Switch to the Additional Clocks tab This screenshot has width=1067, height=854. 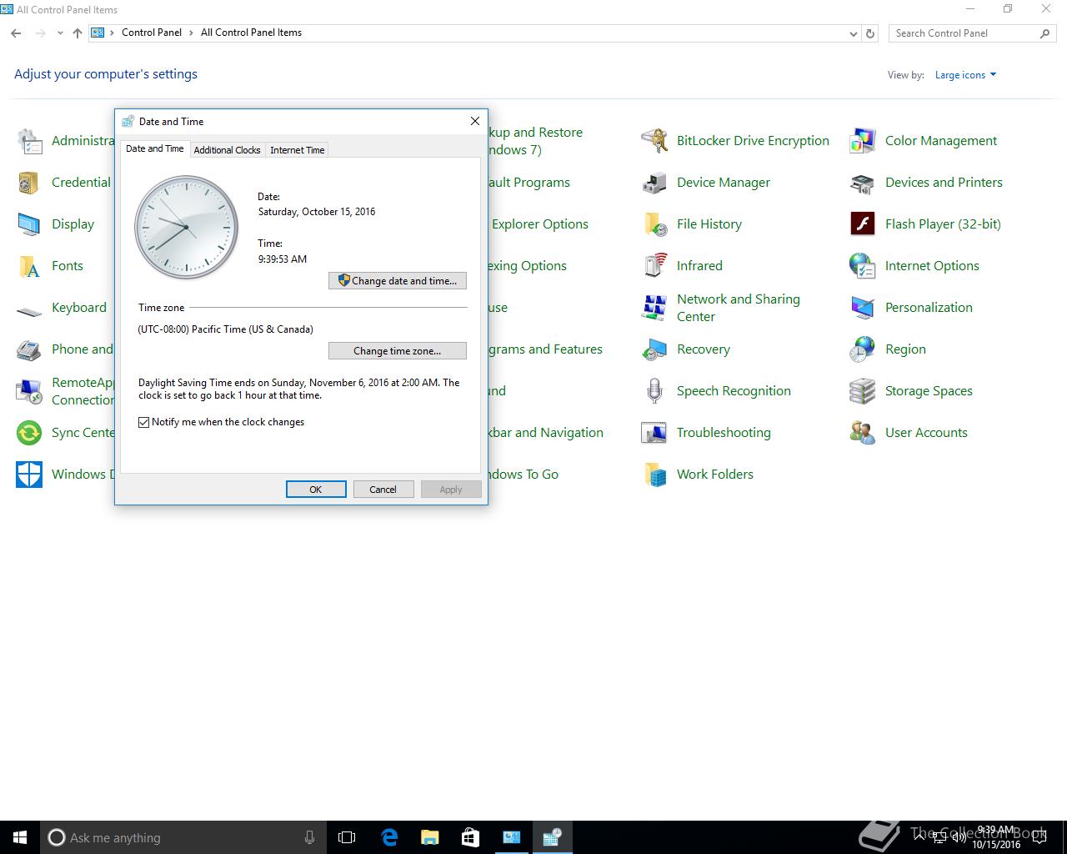tap(227, 150)
